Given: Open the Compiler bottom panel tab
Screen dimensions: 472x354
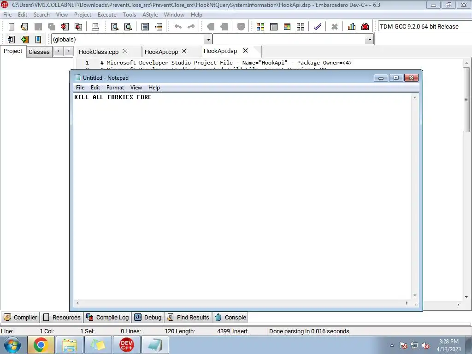Looking at the screenshot, I should [20, 317].
